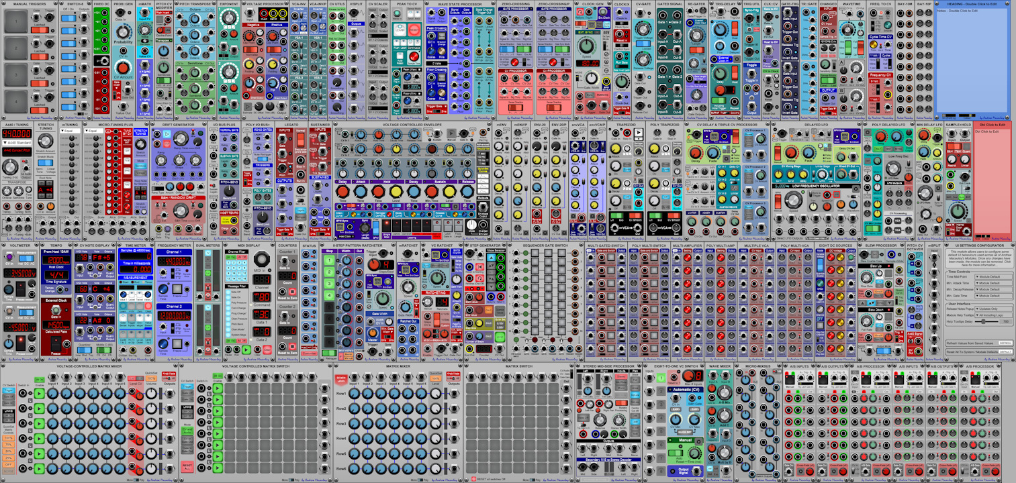Toggle Bypass Processing on Stereo Mid/Side Processor
The width and height of the screenshot is (1016, 483).
point(621,404)
